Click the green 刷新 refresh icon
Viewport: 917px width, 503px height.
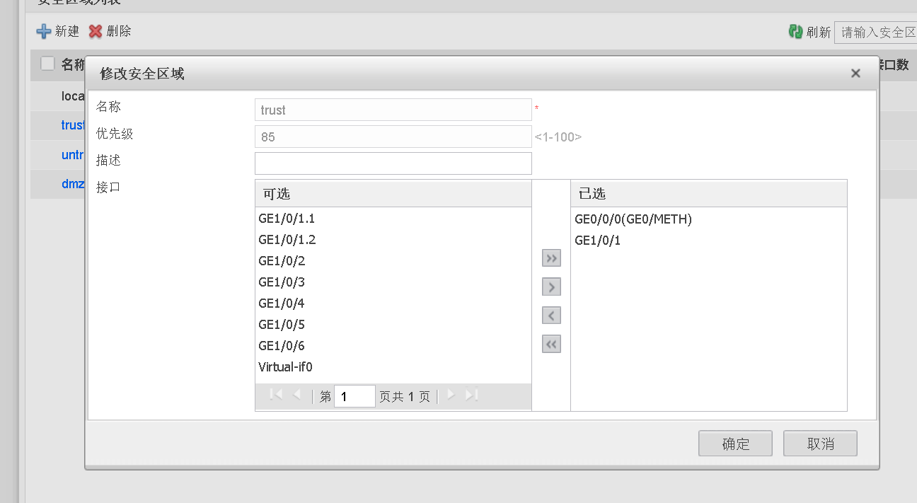coord(796,32)
